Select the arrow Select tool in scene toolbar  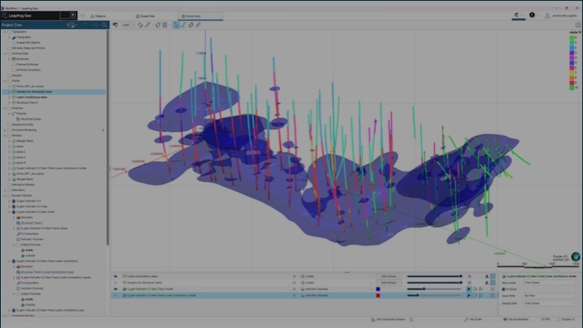point(177,25)
